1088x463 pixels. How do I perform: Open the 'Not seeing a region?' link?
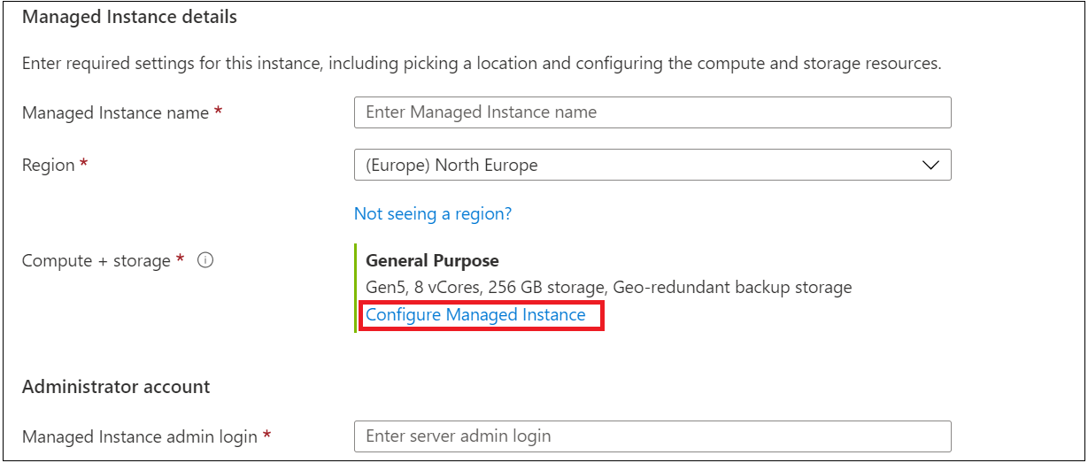coord(433,213)
